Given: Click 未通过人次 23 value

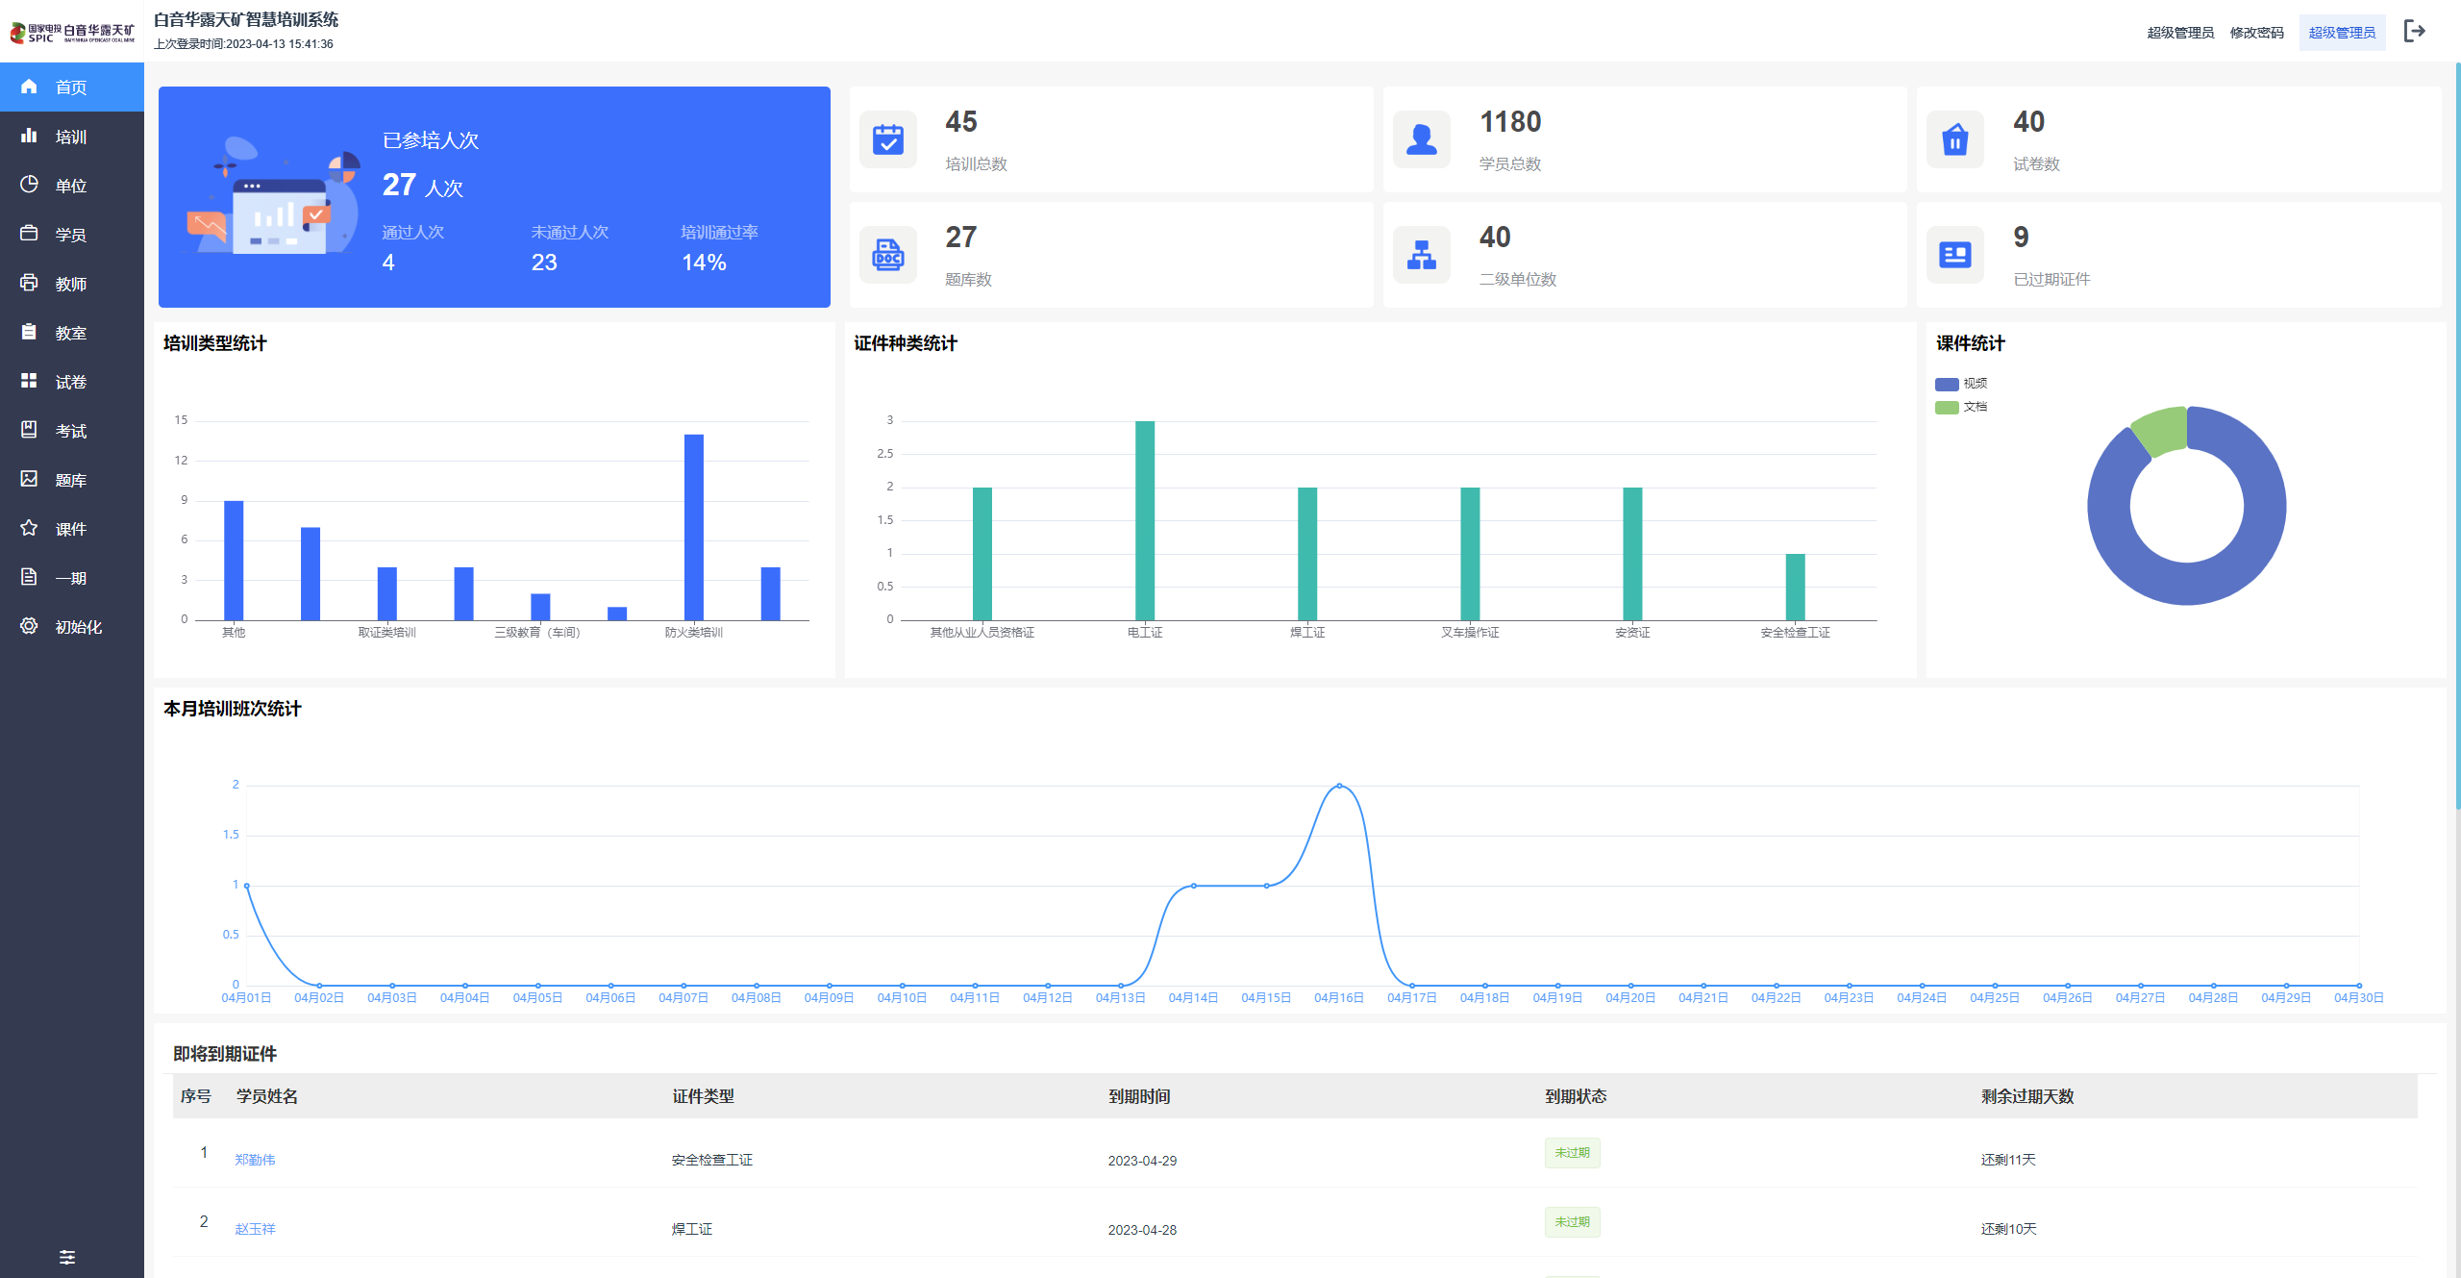Looking at the screenshot, I should tap(544, 263).
